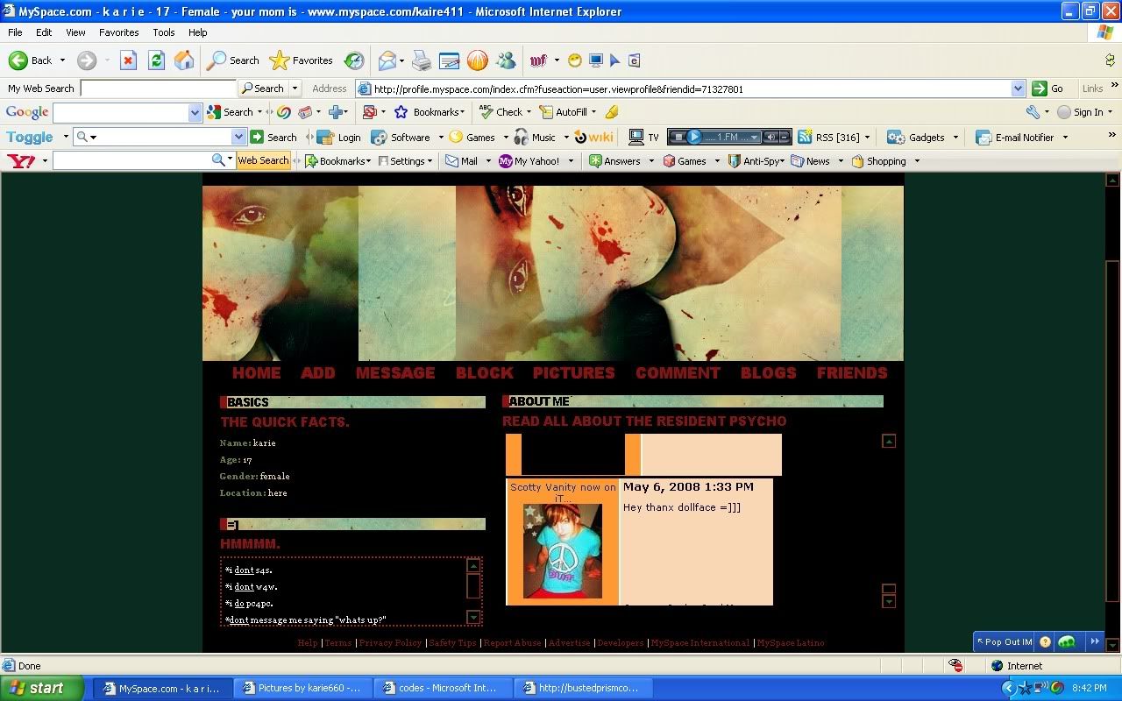Screen dimensions: 1122x701
Task: Click Scotty Vanity profile picture
Action: coord(563,551)
